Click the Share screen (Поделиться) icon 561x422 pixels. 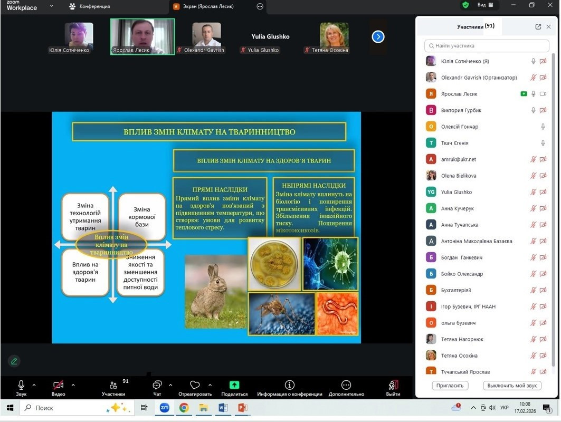(234, 385)
